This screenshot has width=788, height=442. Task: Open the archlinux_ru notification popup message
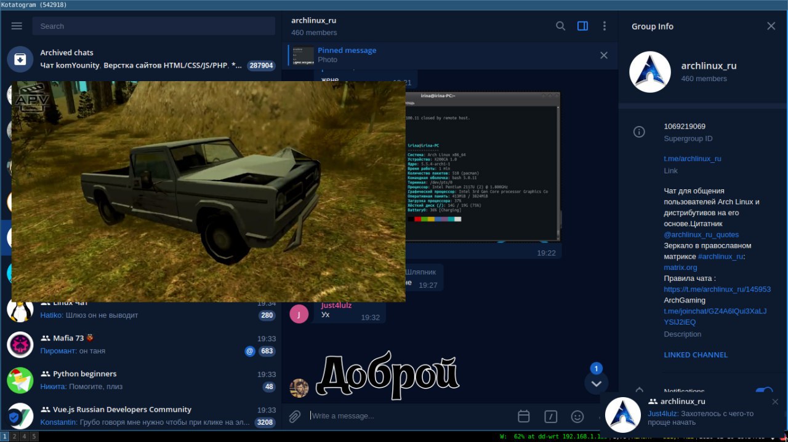coord(701,418)
